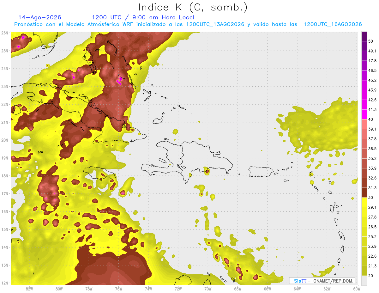Click the 'Pronóstico con el Modelo Atmosférico WRF' line
Image resolution: width=379 pixels, height=293 pixels.
coord(188,24)
